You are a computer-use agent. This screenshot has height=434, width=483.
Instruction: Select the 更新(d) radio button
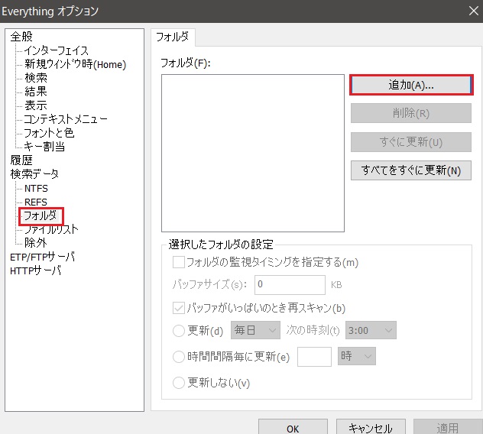(x=179, y=331)
